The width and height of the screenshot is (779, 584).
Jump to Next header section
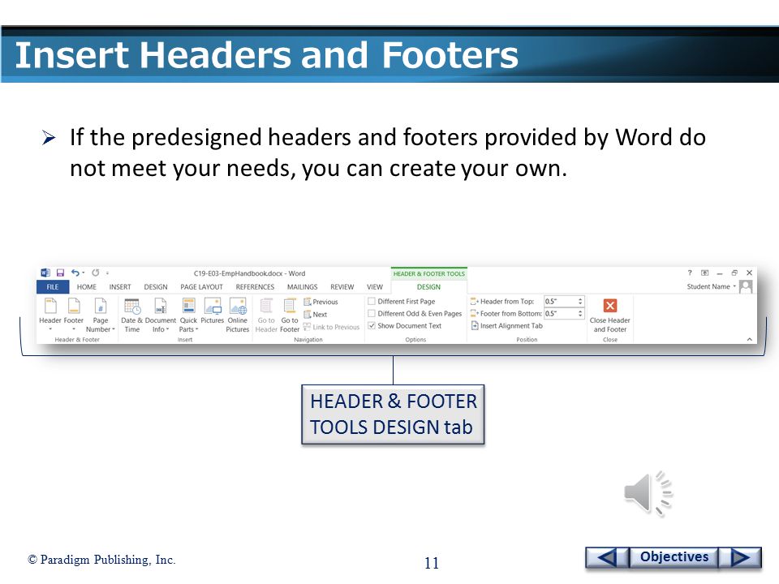(316, 315)
